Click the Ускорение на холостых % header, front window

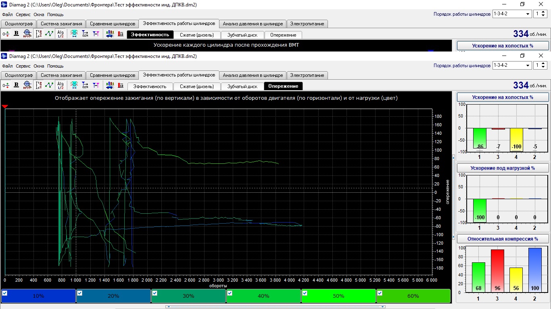[503, 97]
